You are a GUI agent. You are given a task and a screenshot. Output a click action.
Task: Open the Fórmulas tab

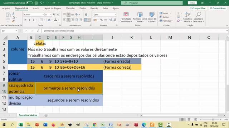[70, 8]
